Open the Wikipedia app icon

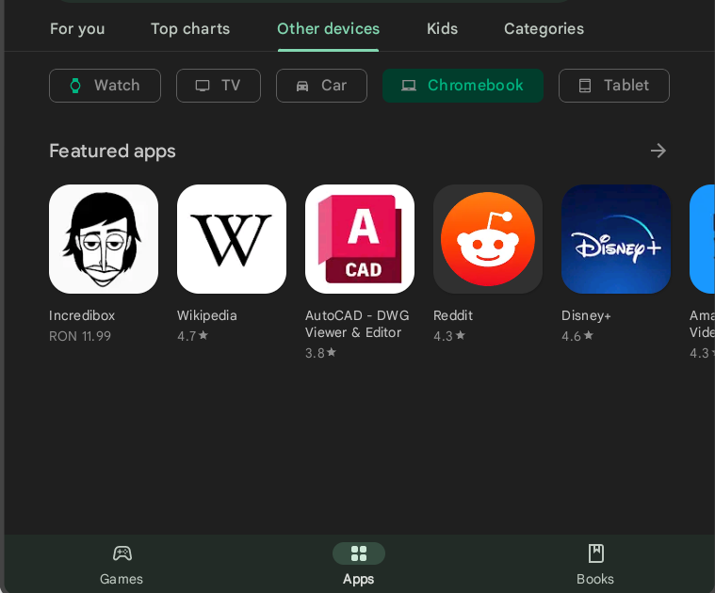[x=232, y=239]
